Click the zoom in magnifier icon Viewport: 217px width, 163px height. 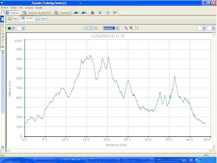click(x=126, y=28)
